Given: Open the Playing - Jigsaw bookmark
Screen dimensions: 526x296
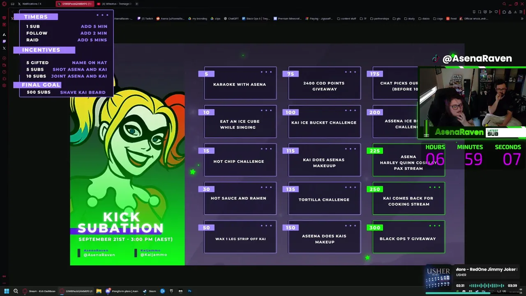Looking at the screenshot, I should pyautogui.click(x=319, y=18).
